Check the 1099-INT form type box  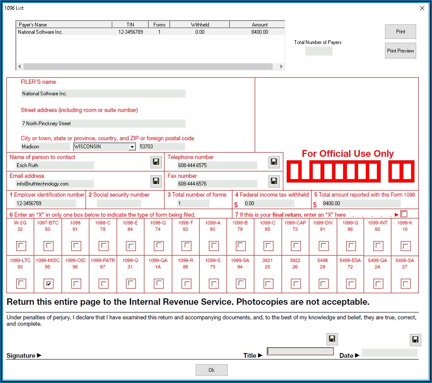pyautogui.click(x=378, y=246)
